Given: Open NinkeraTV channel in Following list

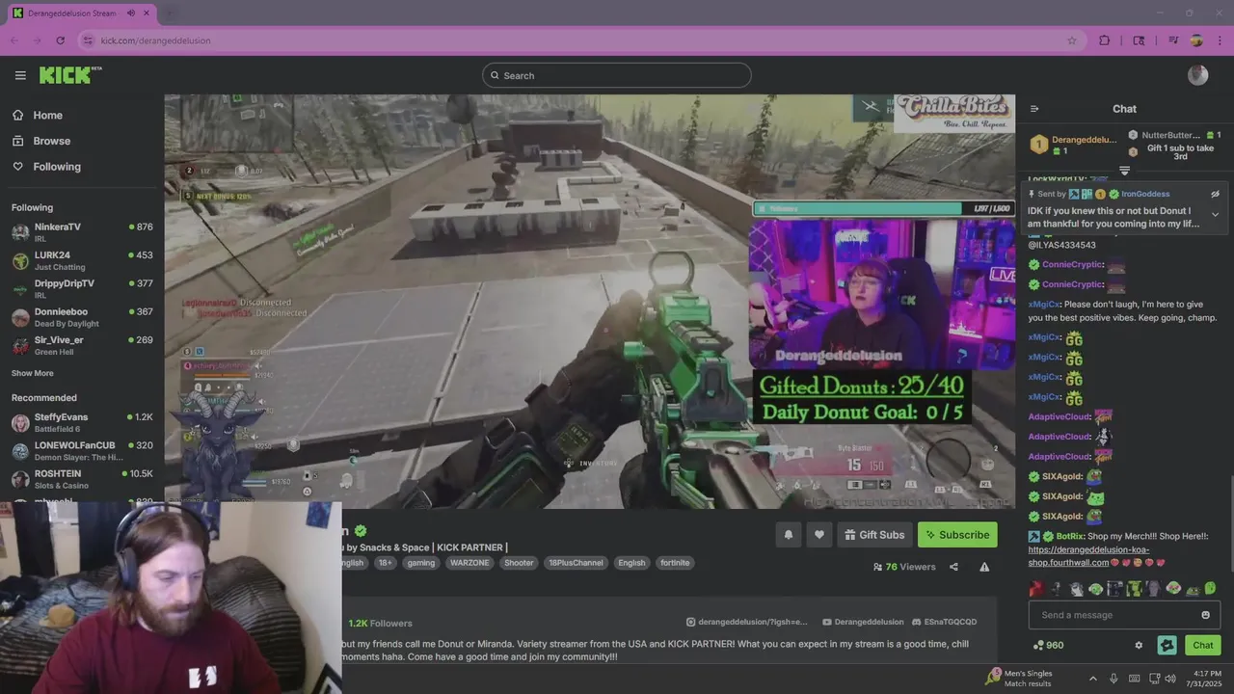Looking at the screenshot, I should coord(82,231).
